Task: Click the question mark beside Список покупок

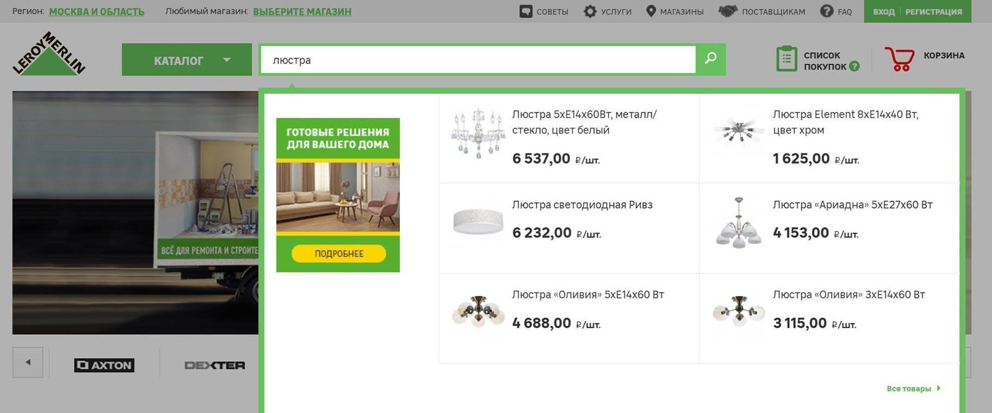Action: [854, 66]
